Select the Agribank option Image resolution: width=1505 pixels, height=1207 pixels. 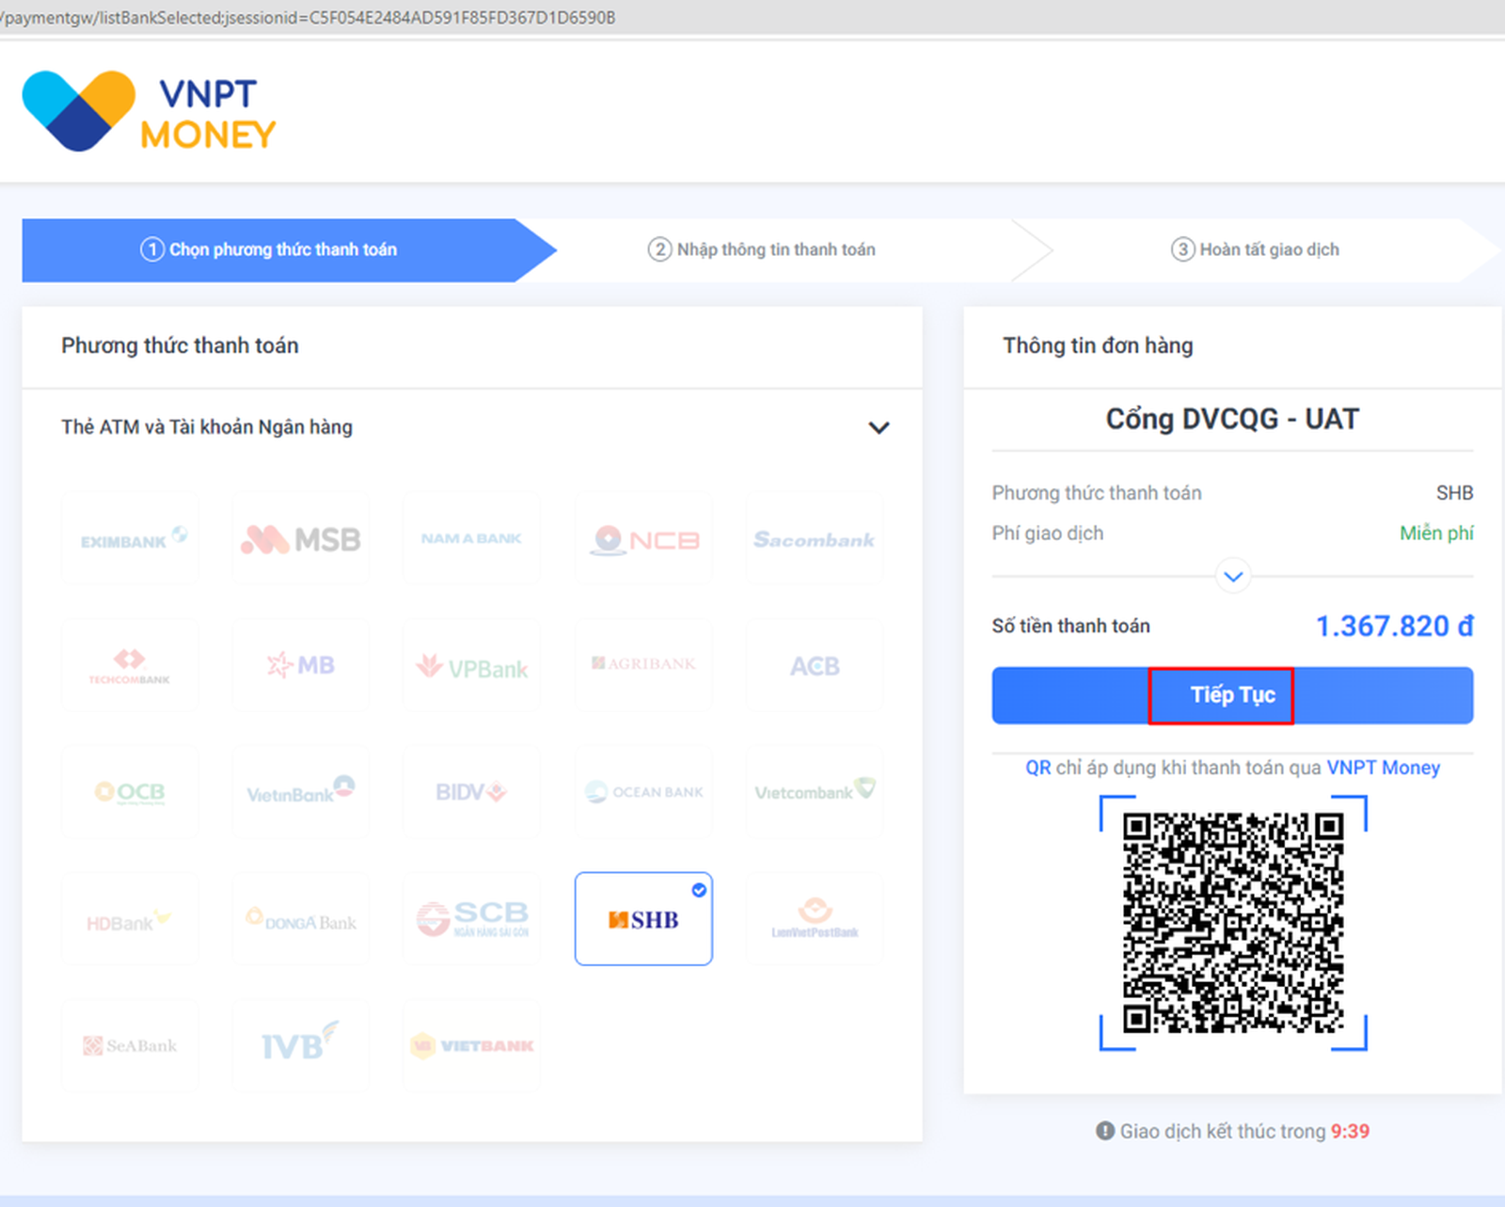click(x=643, y=664)
